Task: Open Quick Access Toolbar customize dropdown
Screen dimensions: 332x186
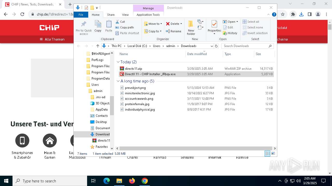Action: (97, 8)
